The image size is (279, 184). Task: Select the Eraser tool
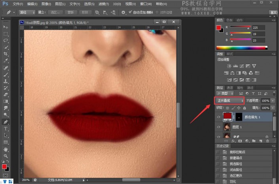point(6,95)
